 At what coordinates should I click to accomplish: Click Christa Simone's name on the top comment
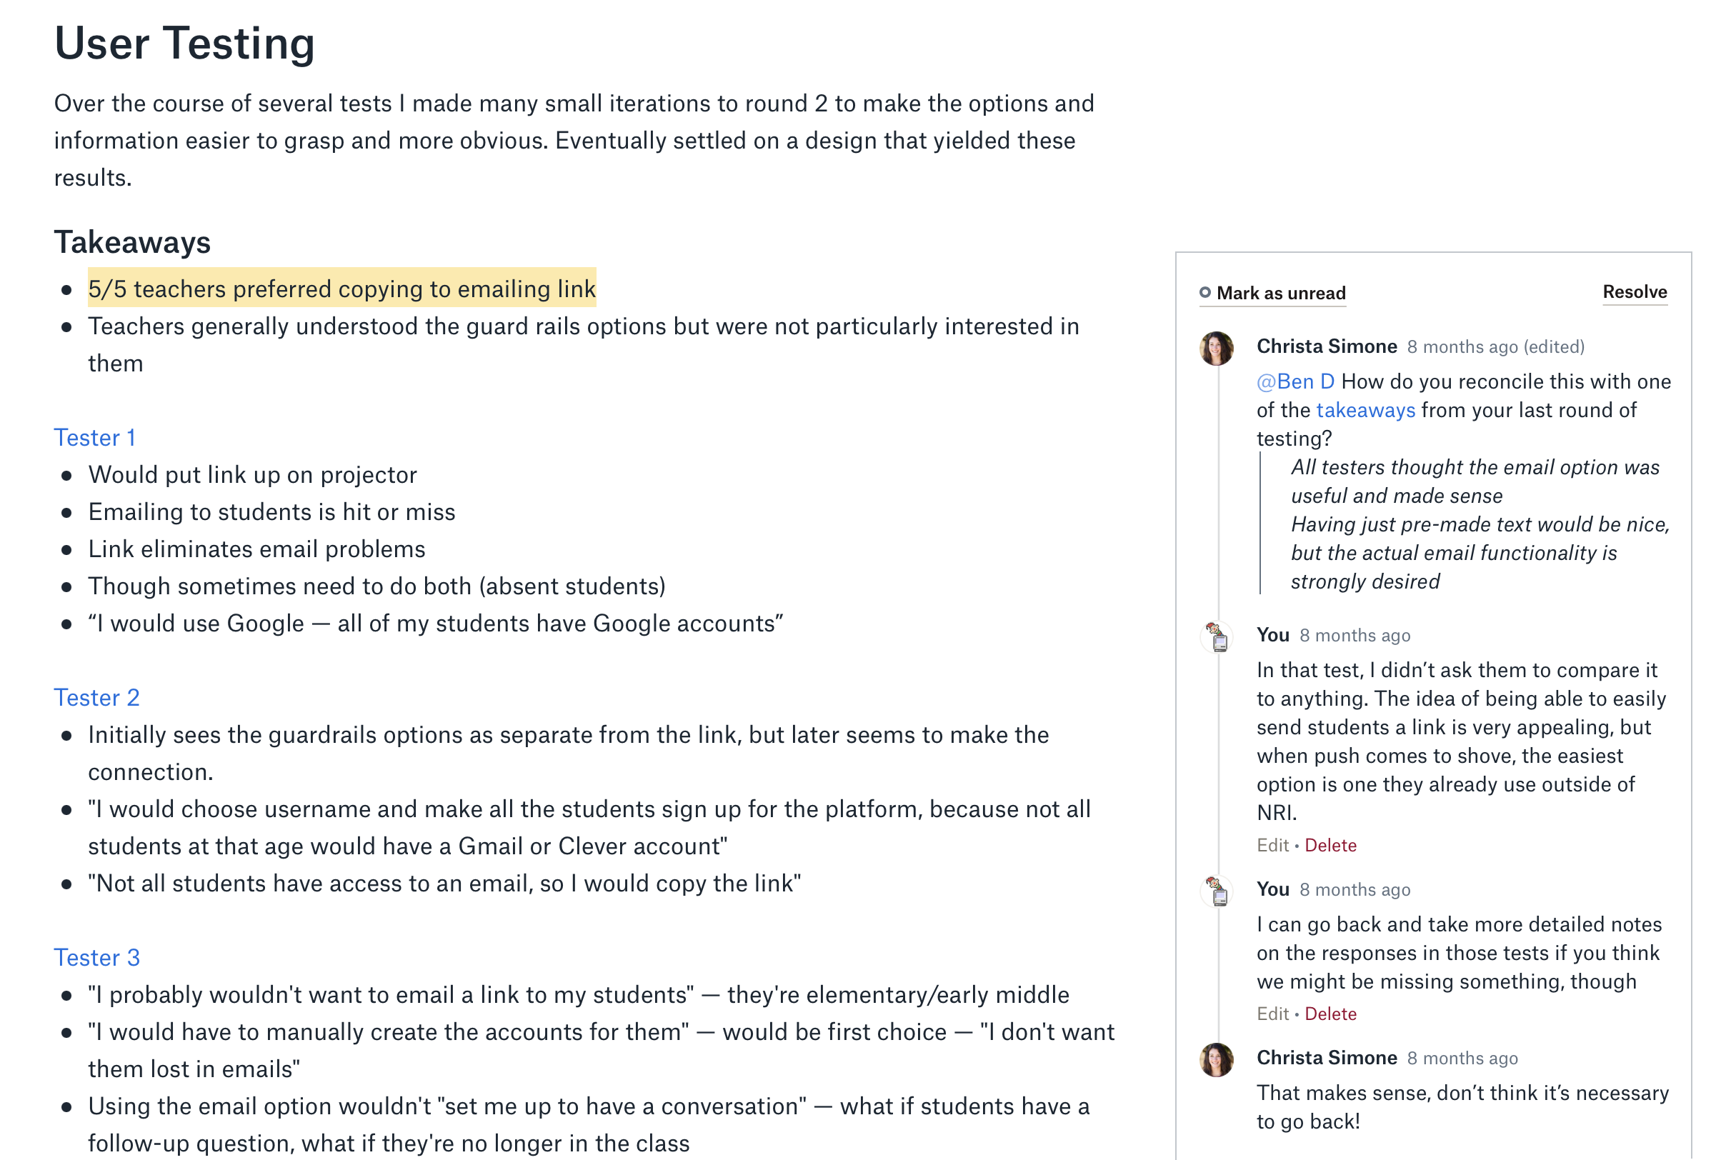pos(1326,346)
